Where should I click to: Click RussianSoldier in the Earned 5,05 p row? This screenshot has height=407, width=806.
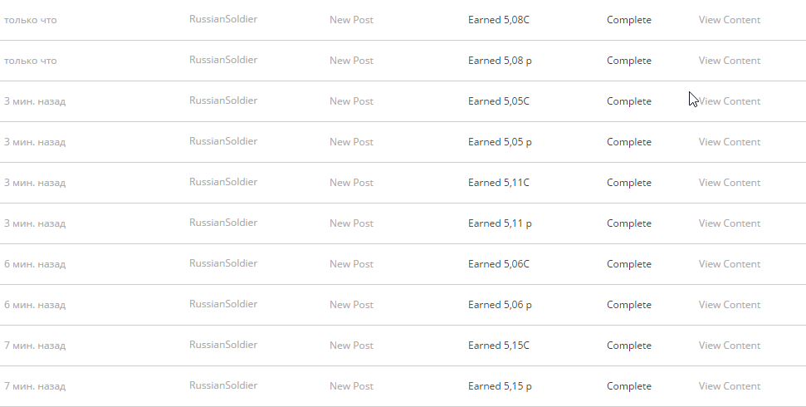(x=223, y=141)
